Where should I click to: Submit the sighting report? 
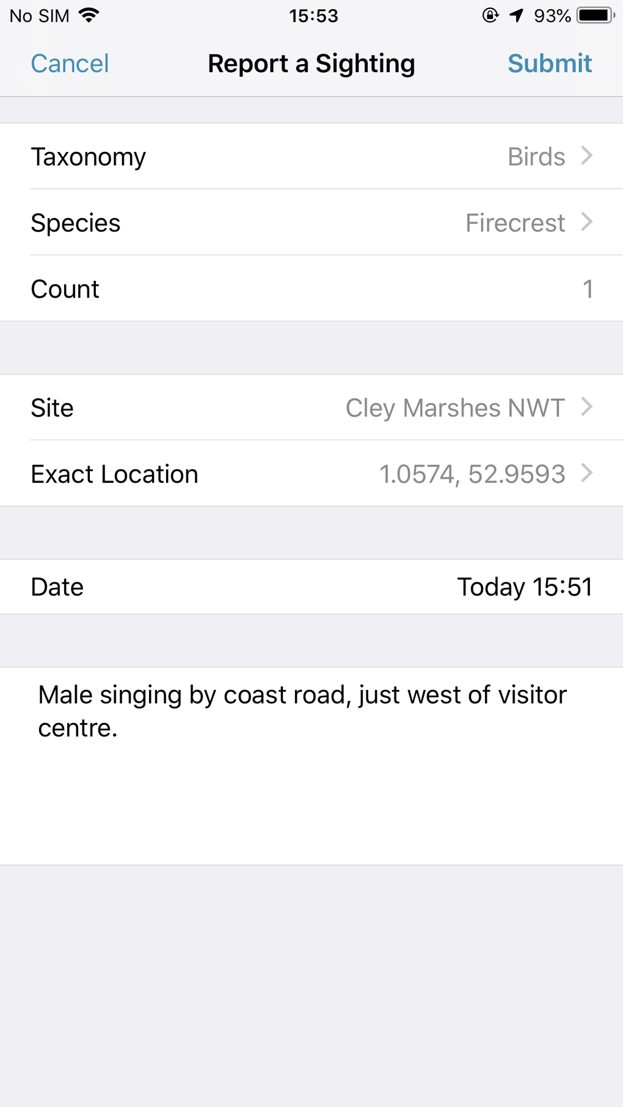coord(550,64)
